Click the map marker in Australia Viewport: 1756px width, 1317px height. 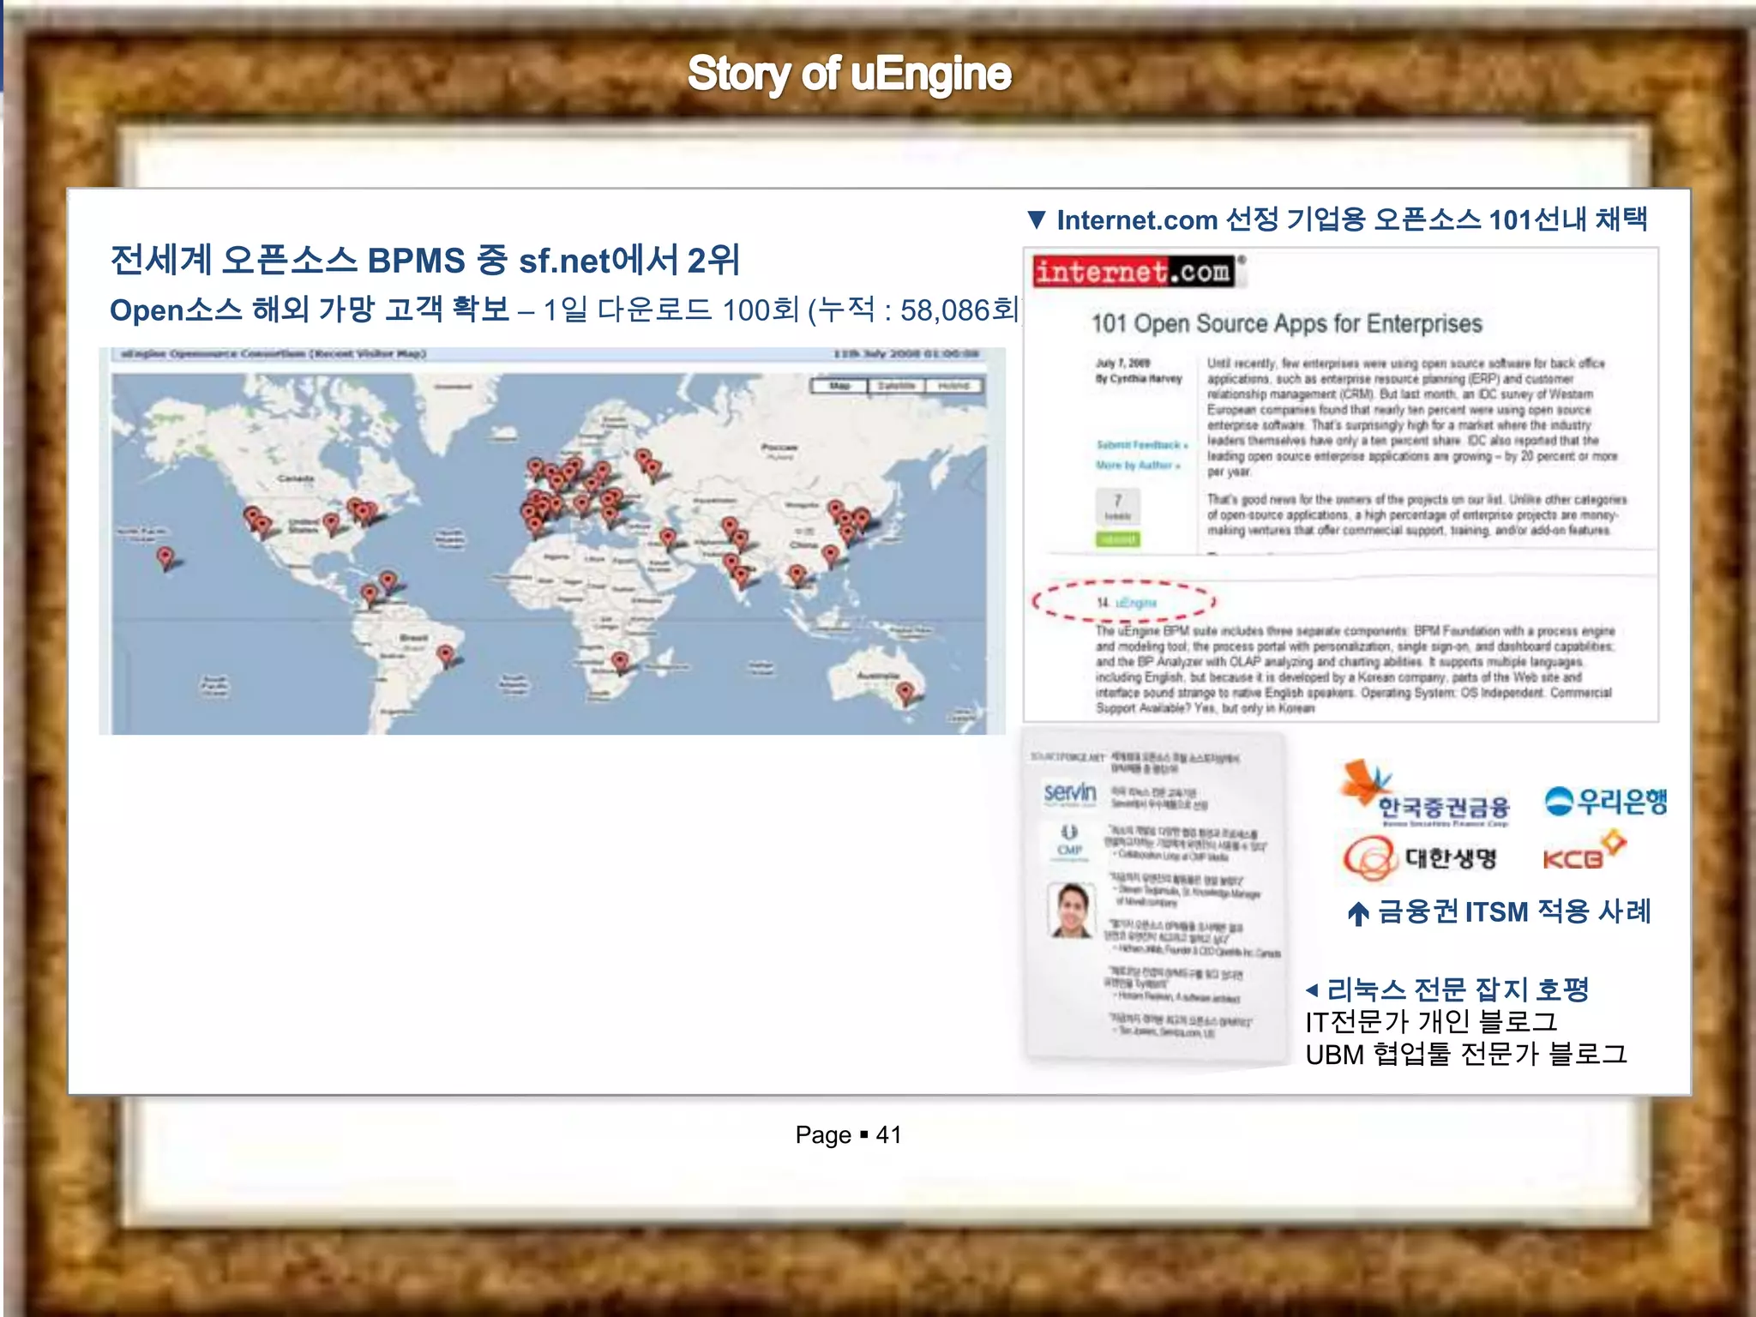pos(905,693)
